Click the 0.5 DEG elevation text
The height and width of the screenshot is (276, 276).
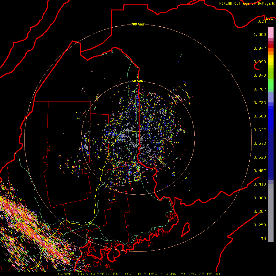(x=148, y=274)
